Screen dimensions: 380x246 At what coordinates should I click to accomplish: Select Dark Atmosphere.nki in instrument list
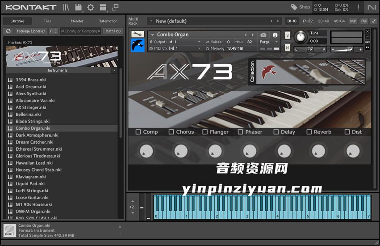click(x=37, y=135)
